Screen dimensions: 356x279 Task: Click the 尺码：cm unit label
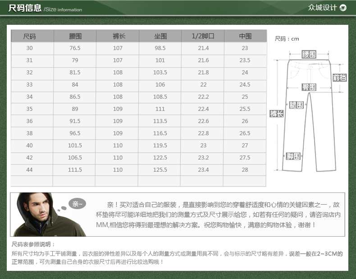coord(287,39)
